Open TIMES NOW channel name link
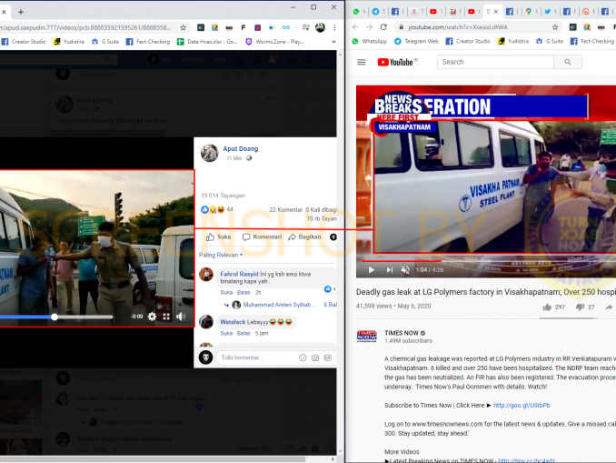The image size is (616, 463). click(401, 333)
